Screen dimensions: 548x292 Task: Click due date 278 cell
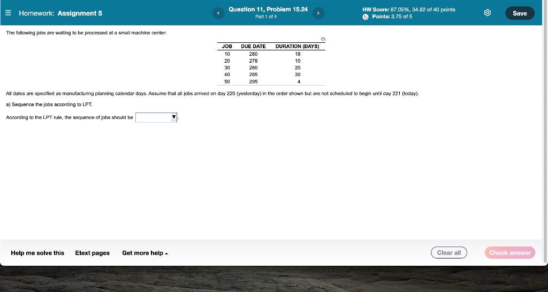253,61
